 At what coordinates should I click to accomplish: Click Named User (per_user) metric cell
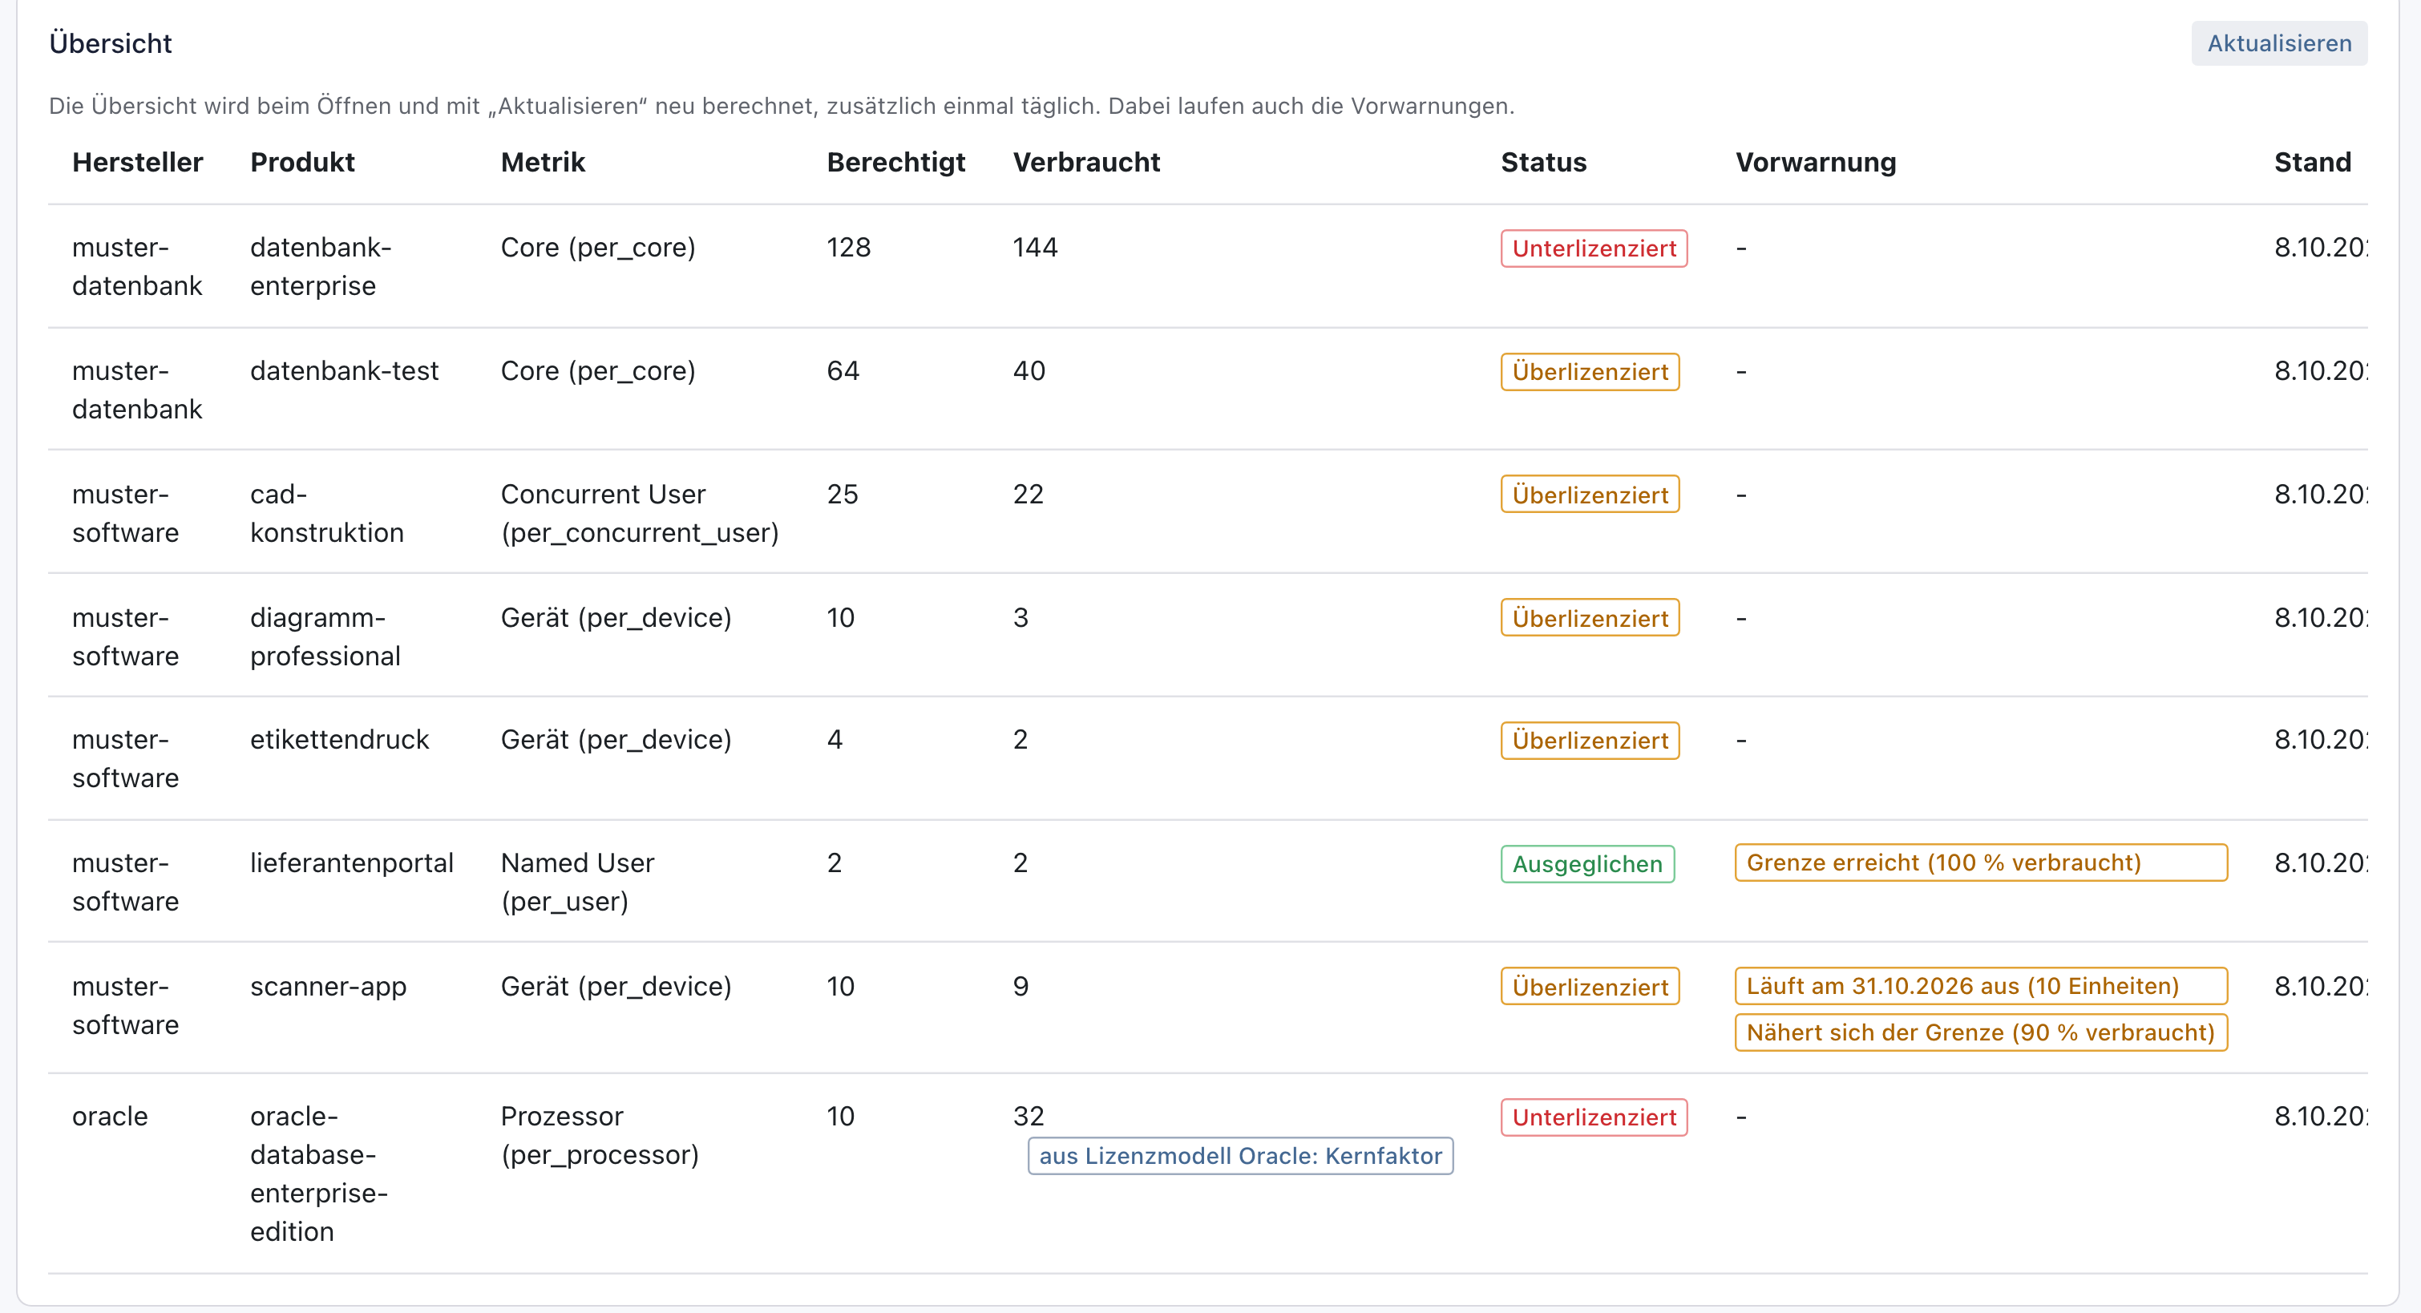(x=577, y=882)
